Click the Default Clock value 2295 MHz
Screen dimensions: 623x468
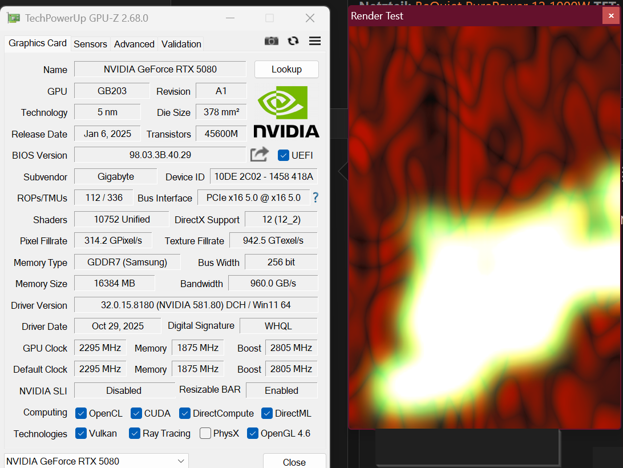pyautogui.click(x=100, y=369)
